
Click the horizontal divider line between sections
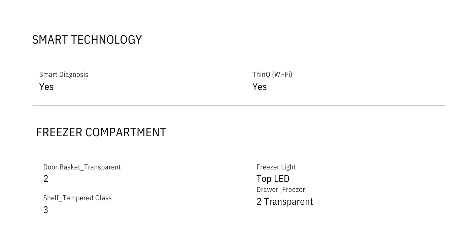click(238, 105)
